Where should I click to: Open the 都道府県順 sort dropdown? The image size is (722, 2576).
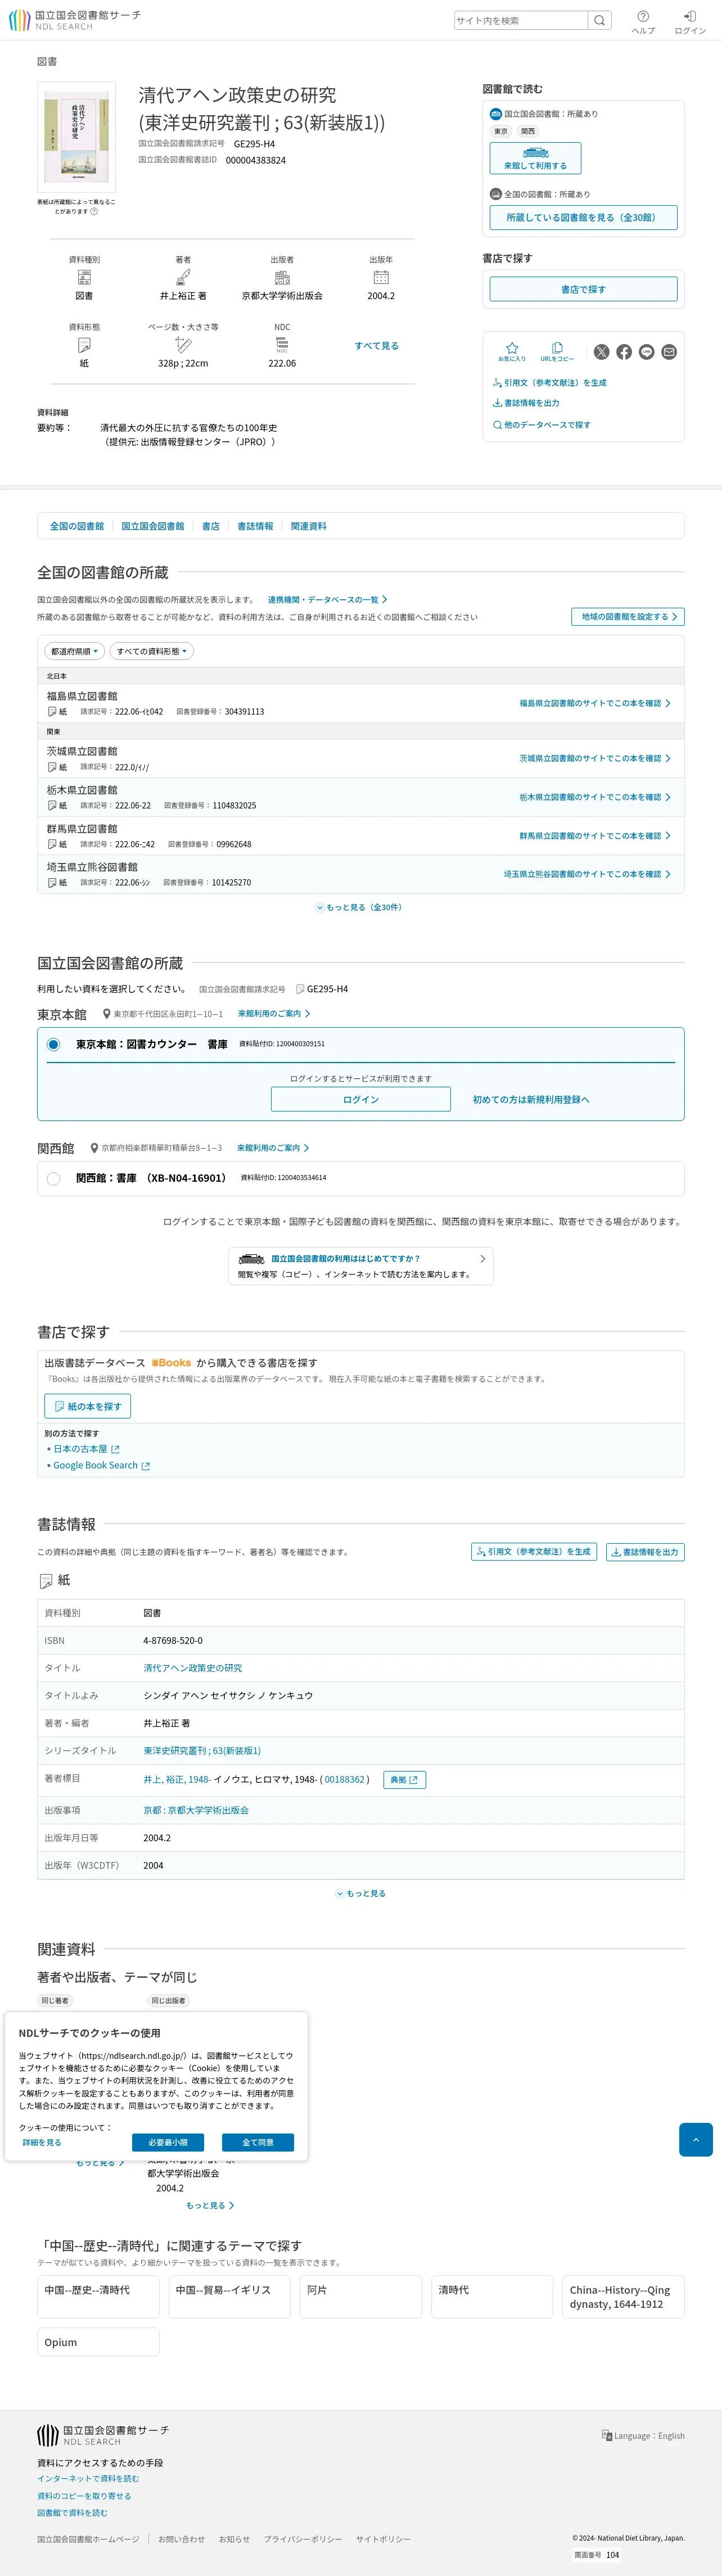click(x=75, y=651)
